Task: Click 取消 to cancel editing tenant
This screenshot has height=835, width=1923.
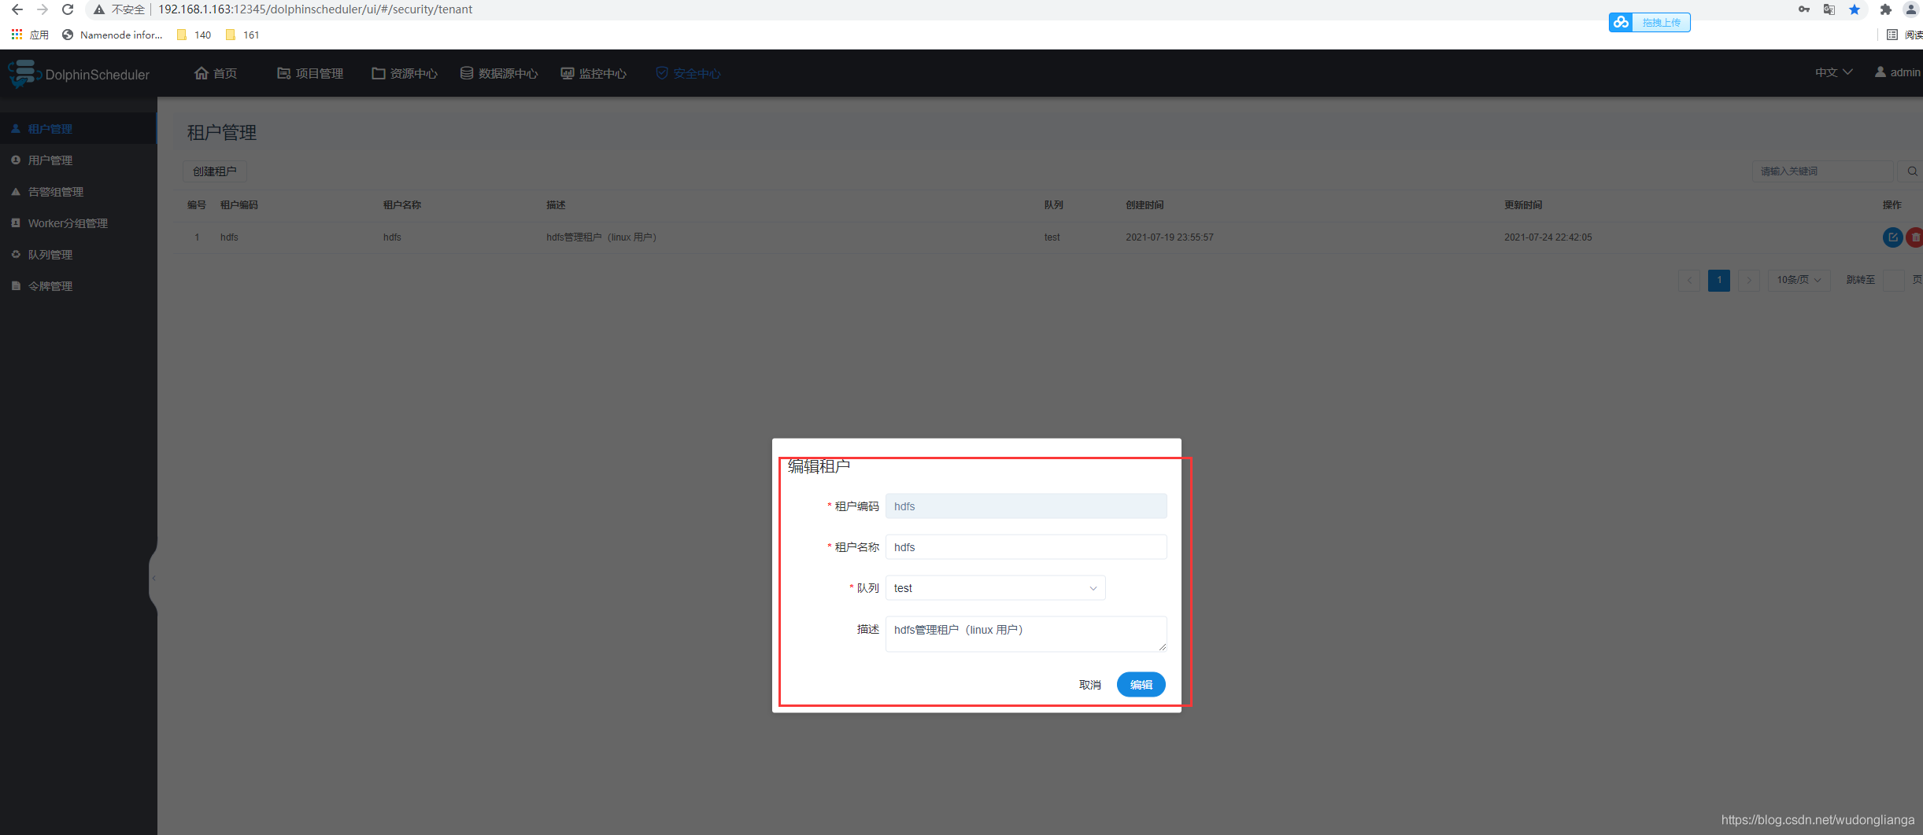Action: [1089, 685]
